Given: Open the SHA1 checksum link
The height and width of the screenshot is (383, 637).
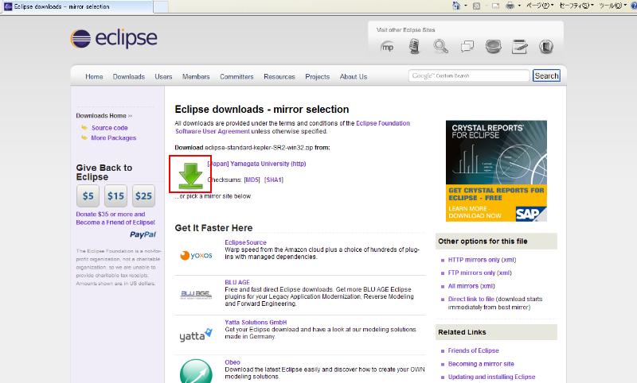Looking at the screenshot, I should click(273, 180).
